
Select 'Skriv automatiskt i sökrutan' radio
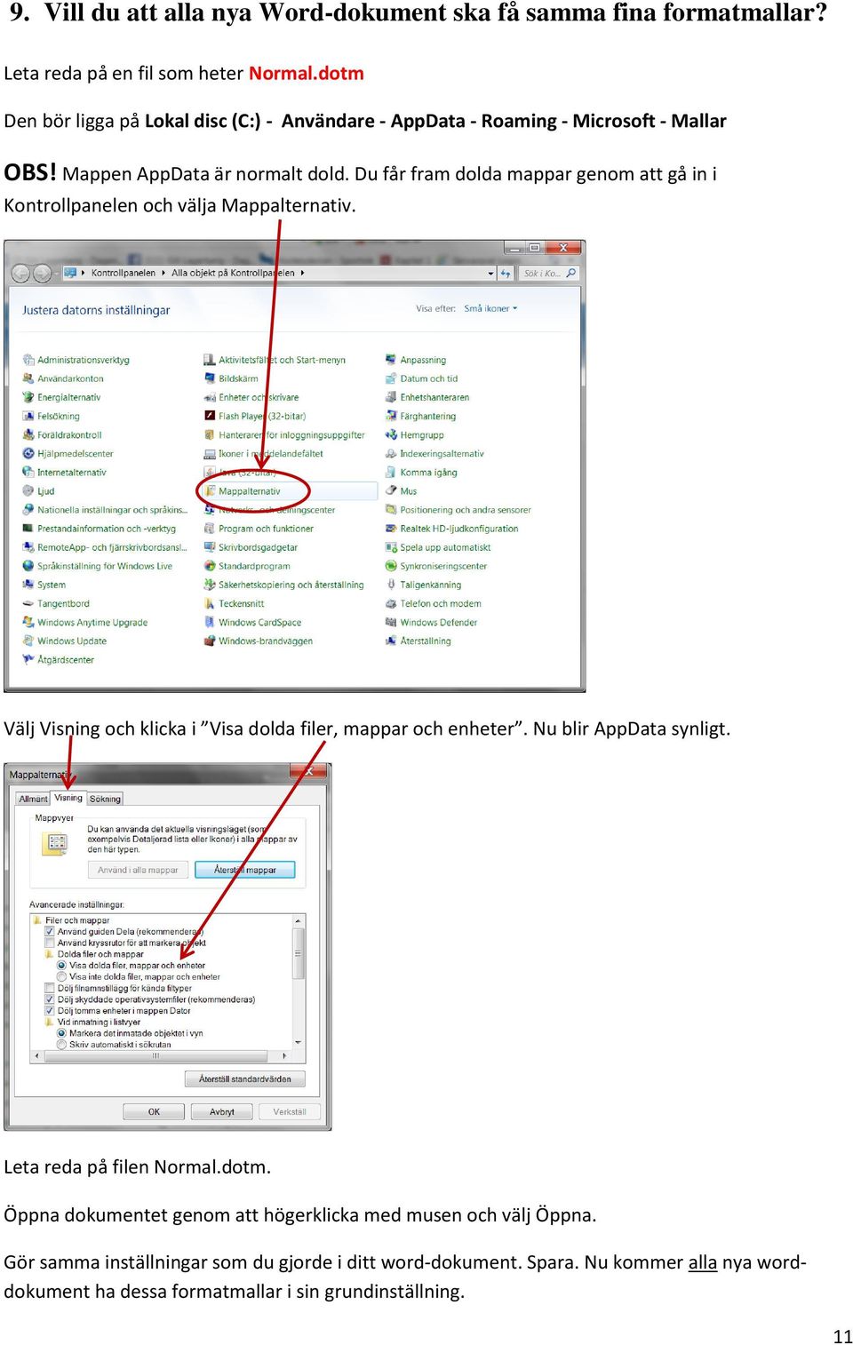tap(61, 1044)
